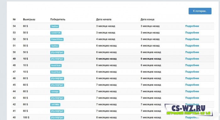The image size is (220, 120).
Task: Click the row number "42"
Action: (x=14, y=104)
